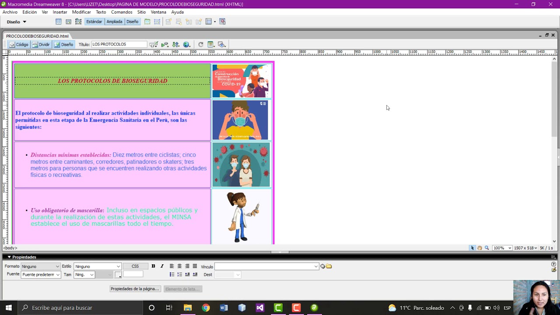Screen dimensions: 560x315
Task: Click the text indent icon
Action: tap(195, 274)
